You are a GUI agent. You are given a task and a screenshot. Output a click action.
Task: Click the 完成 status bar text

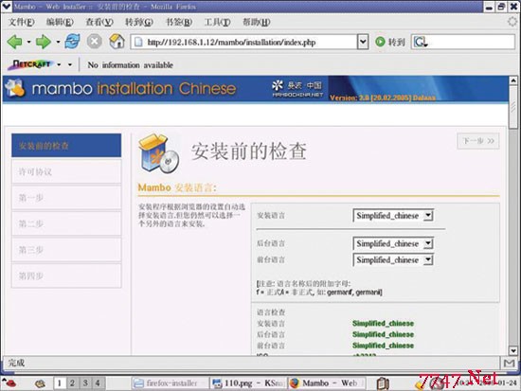click(16, 363)
